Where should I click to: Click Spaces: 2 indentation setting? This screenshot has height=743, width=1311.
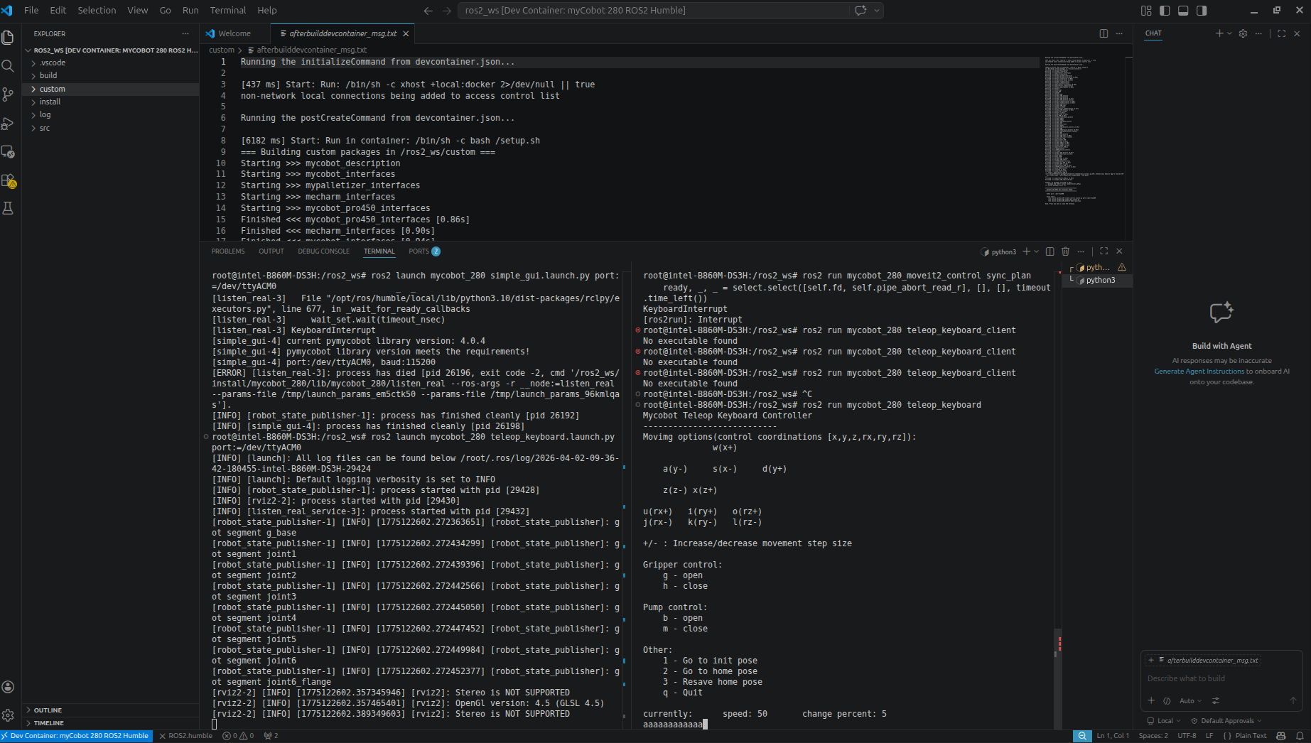[1153, 736]
